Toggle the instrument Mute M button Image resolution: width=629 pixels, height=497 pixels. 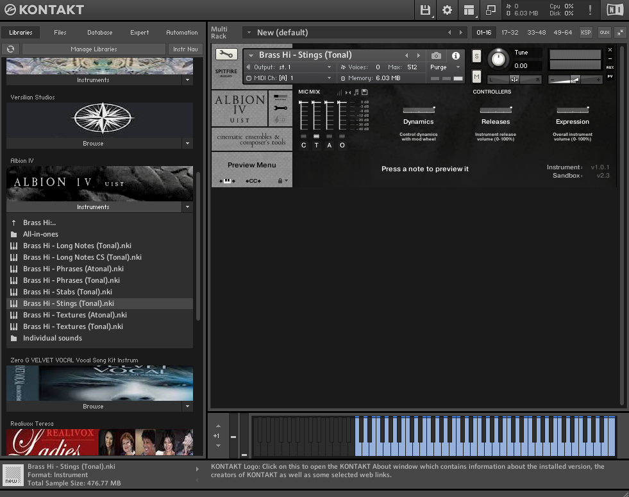point(476,76)
